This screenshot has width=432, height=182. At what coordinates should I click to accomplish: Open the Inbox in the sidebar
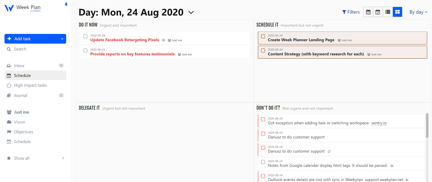tap(19, 66)
